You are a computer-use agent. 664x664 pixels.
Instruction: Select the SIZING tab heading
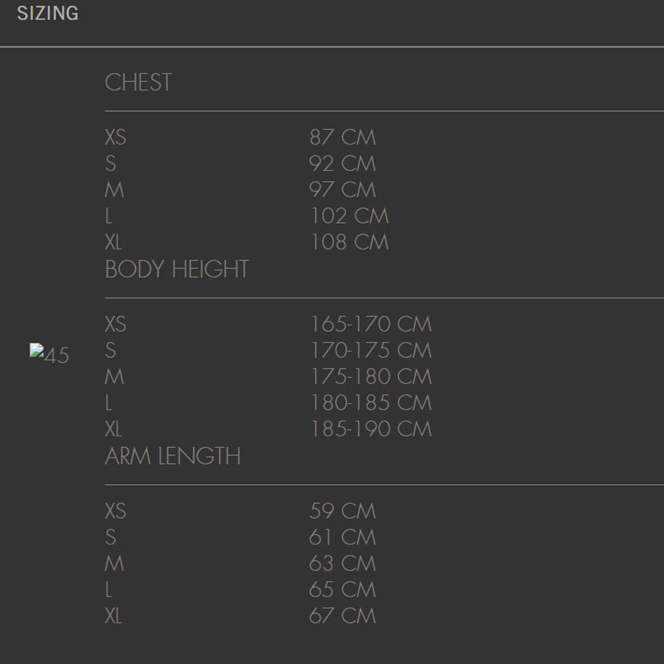[48, 13]
